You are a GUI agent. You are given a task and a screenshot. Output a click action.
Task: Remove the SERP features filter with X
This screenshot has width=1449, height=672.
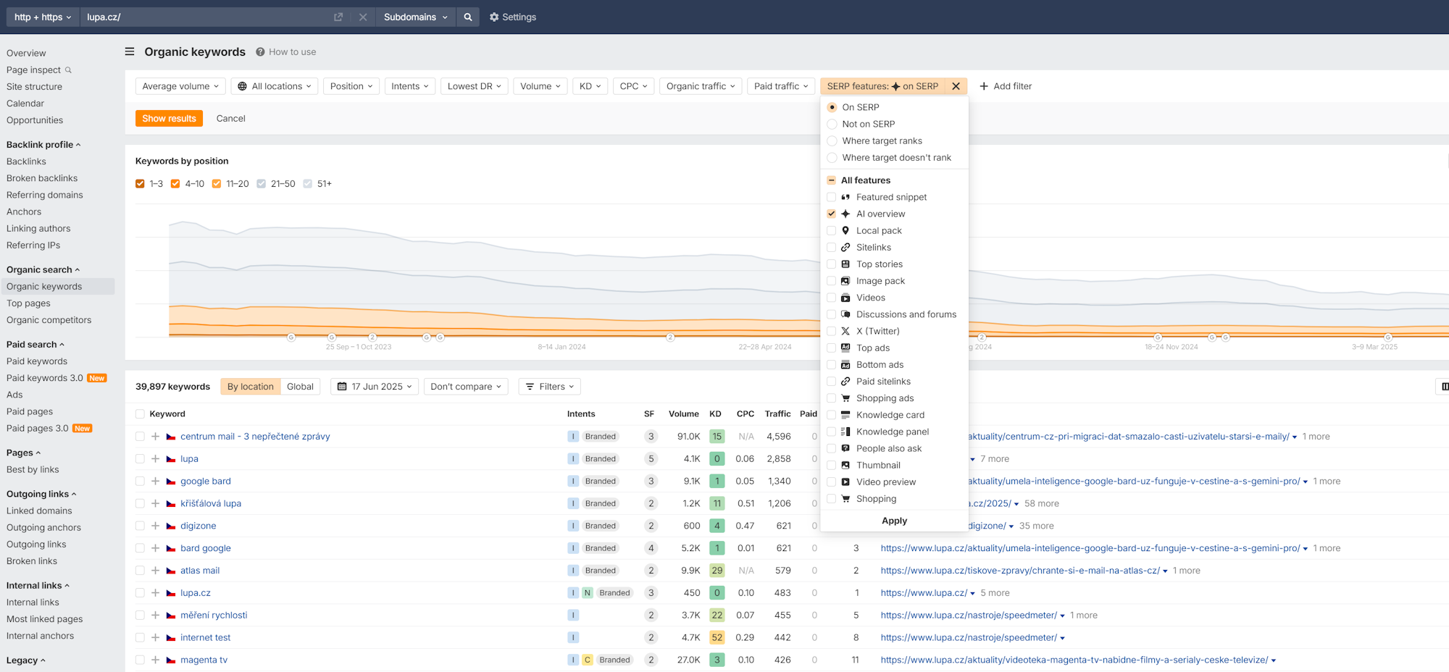pyautogui.click(x=956, y=86)
